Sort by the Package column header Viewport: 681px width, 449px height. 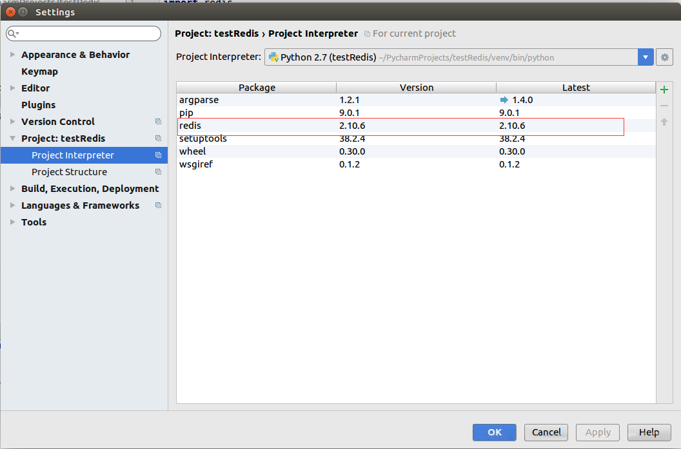click(257, 87)
